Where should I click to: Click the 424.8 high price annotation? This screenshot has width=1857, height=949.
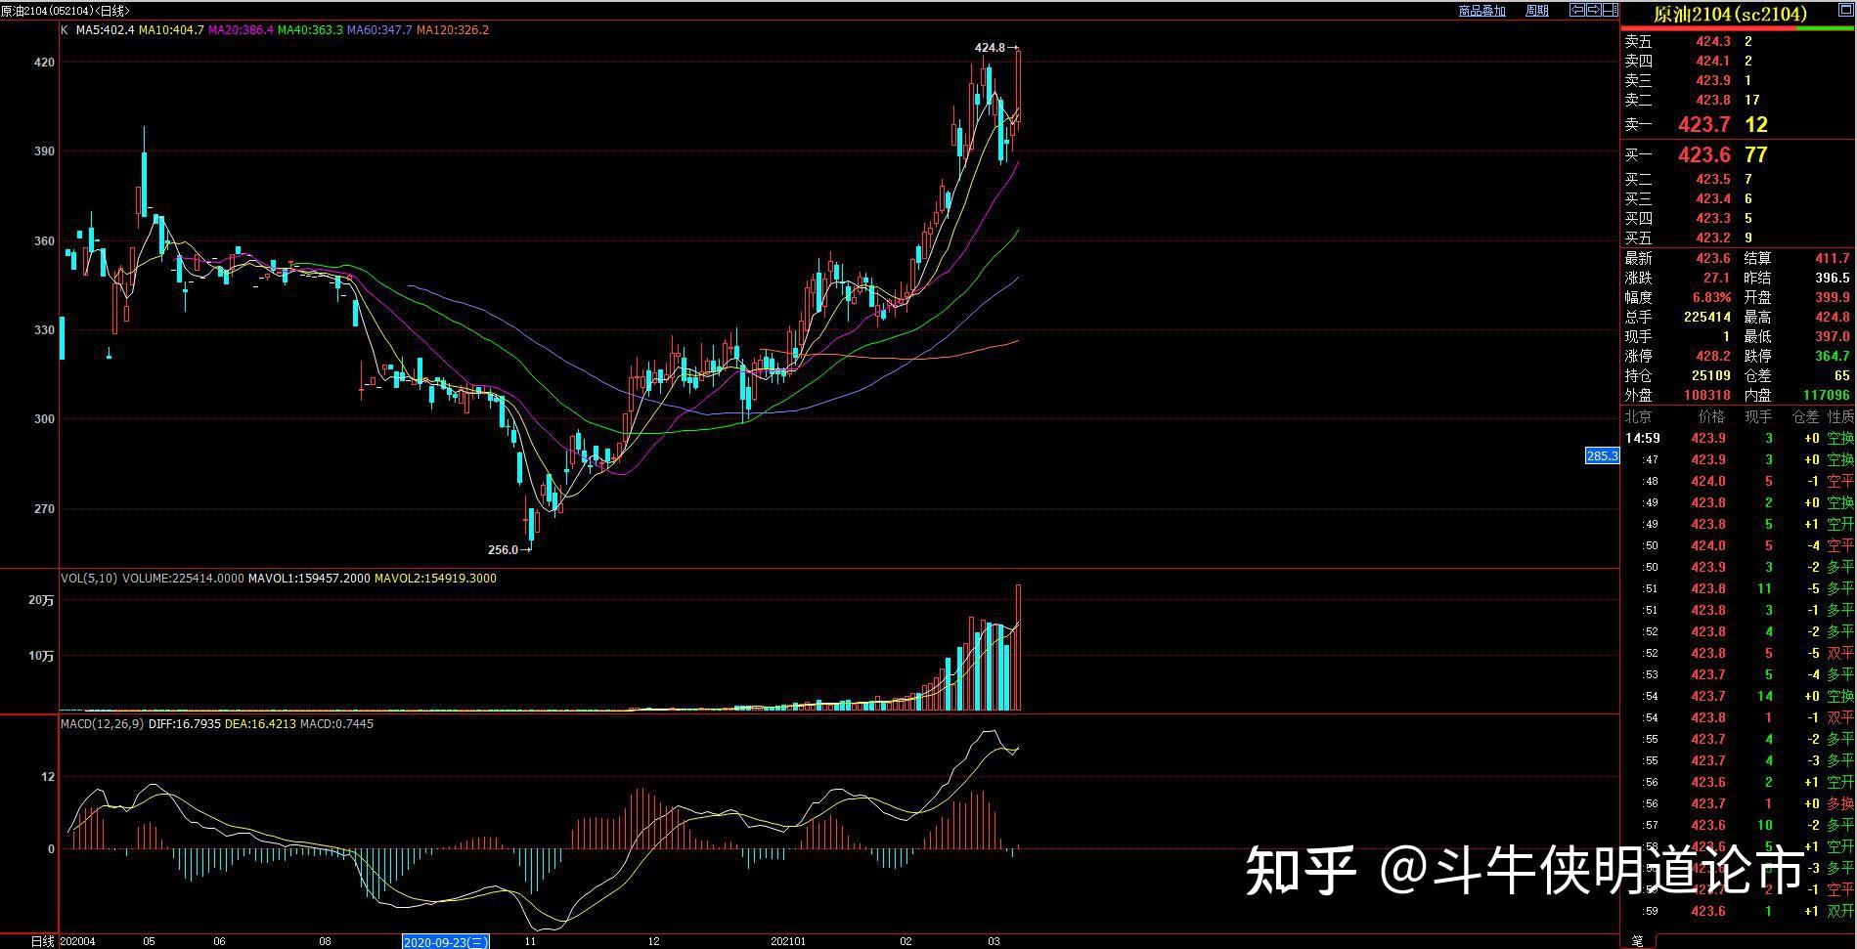coord(990,48)
